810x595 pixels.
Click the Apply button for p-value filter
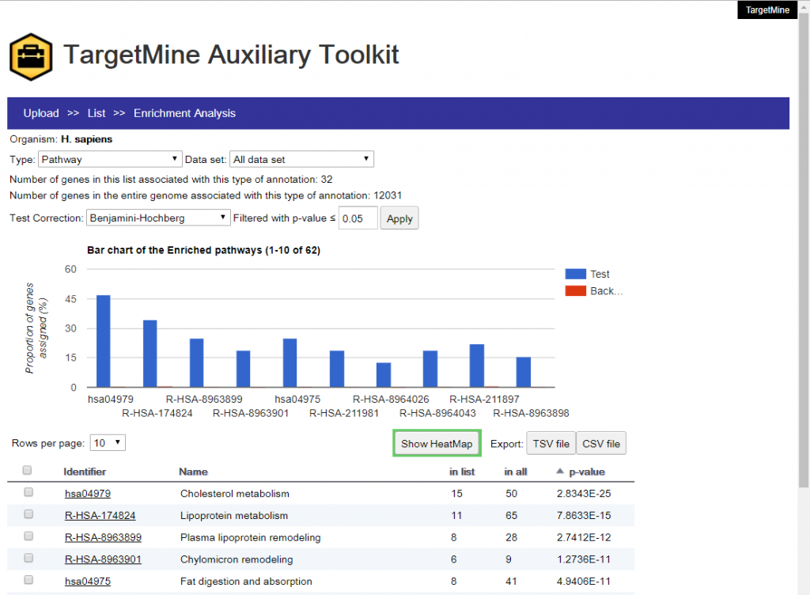pyautogui.click(x=399, y=218)
